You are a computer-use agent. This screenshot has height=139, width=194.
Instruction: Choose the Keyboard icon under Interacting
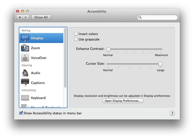point(25,98)
